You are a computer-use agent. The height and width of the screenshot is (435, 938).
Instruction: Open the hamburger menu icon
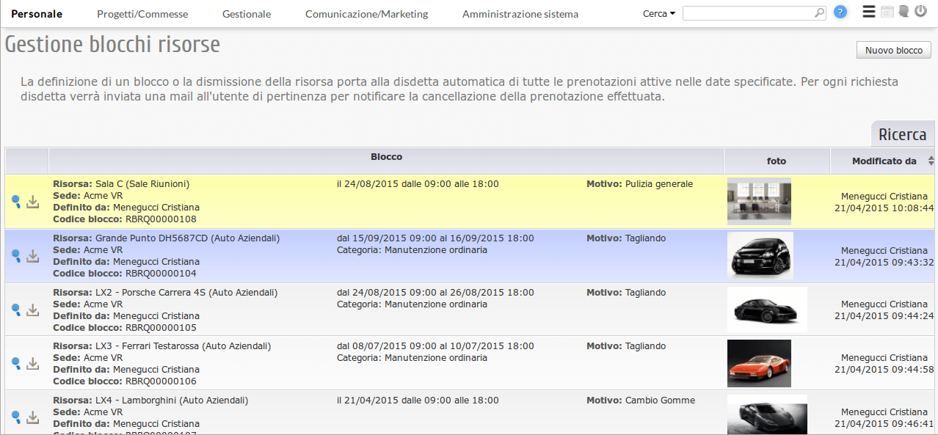coord(869,12)
